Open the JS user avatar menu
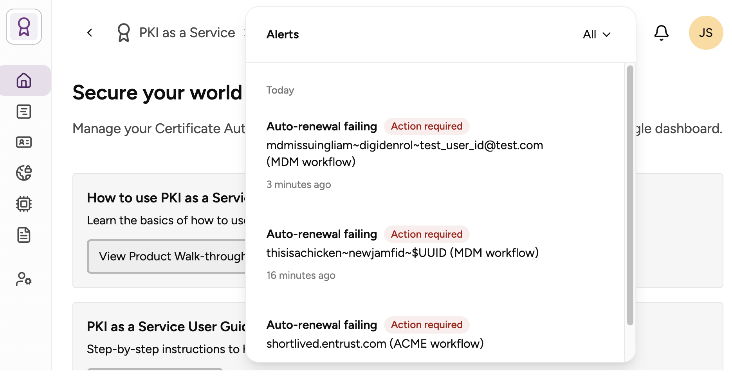The image size is (732, 379). (706, 33)
